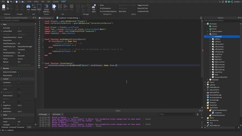The height and width of the screenshot is (136, 242).
Task: Click the Play test icon
Action: [54, 6]
